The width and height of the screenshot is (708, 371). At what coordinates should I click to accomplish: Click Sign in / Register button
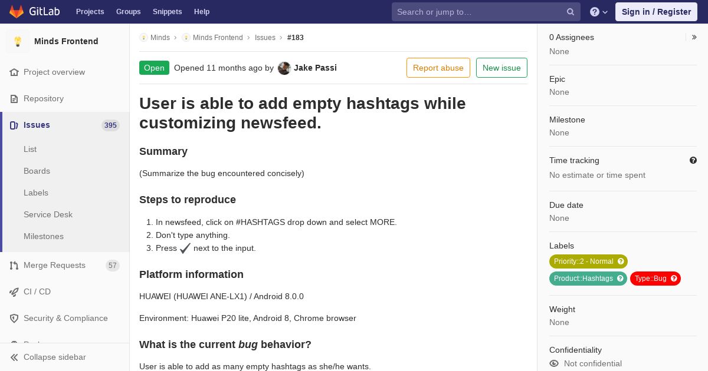(656, 12)
